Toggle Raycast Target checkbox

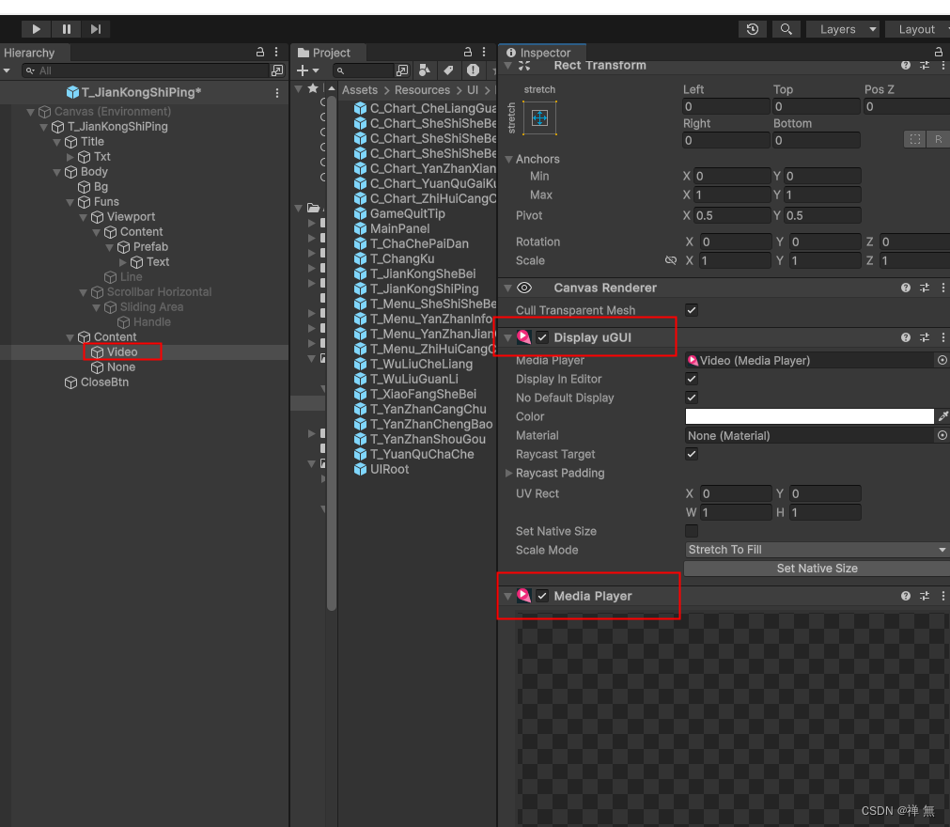pyautogui.click(x=692, y=454)
